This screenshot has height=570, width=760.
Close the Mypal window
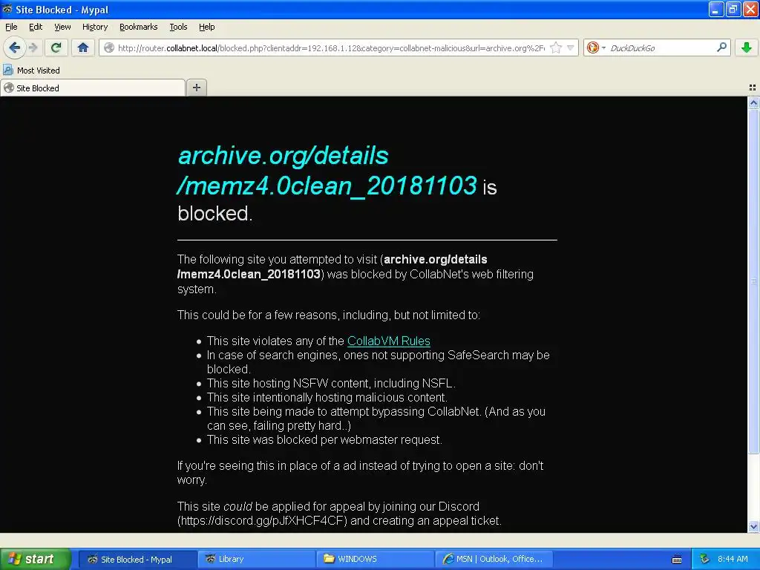click(x=750, y=9)
